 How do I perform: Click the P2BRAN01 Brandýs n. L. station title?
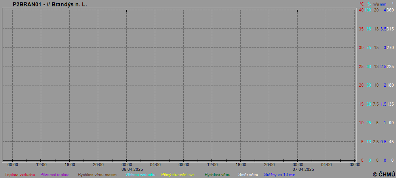click(50, 4)
